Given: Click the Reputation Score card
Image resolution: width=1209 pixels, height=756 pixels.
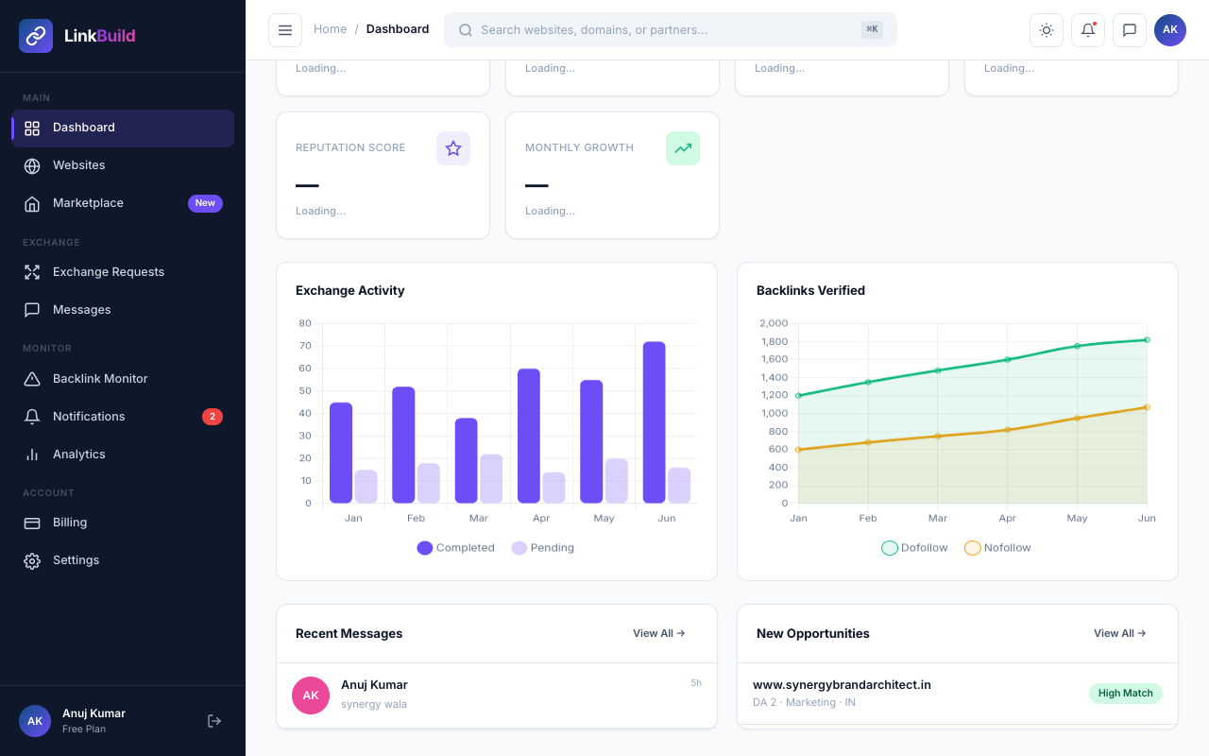Looking at the screenshot, I should [x=383, y=176].
